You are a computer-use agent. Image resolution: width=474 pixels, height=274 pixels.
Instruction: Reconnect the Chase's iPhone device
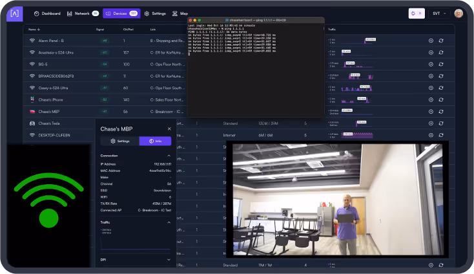point(441,100)
